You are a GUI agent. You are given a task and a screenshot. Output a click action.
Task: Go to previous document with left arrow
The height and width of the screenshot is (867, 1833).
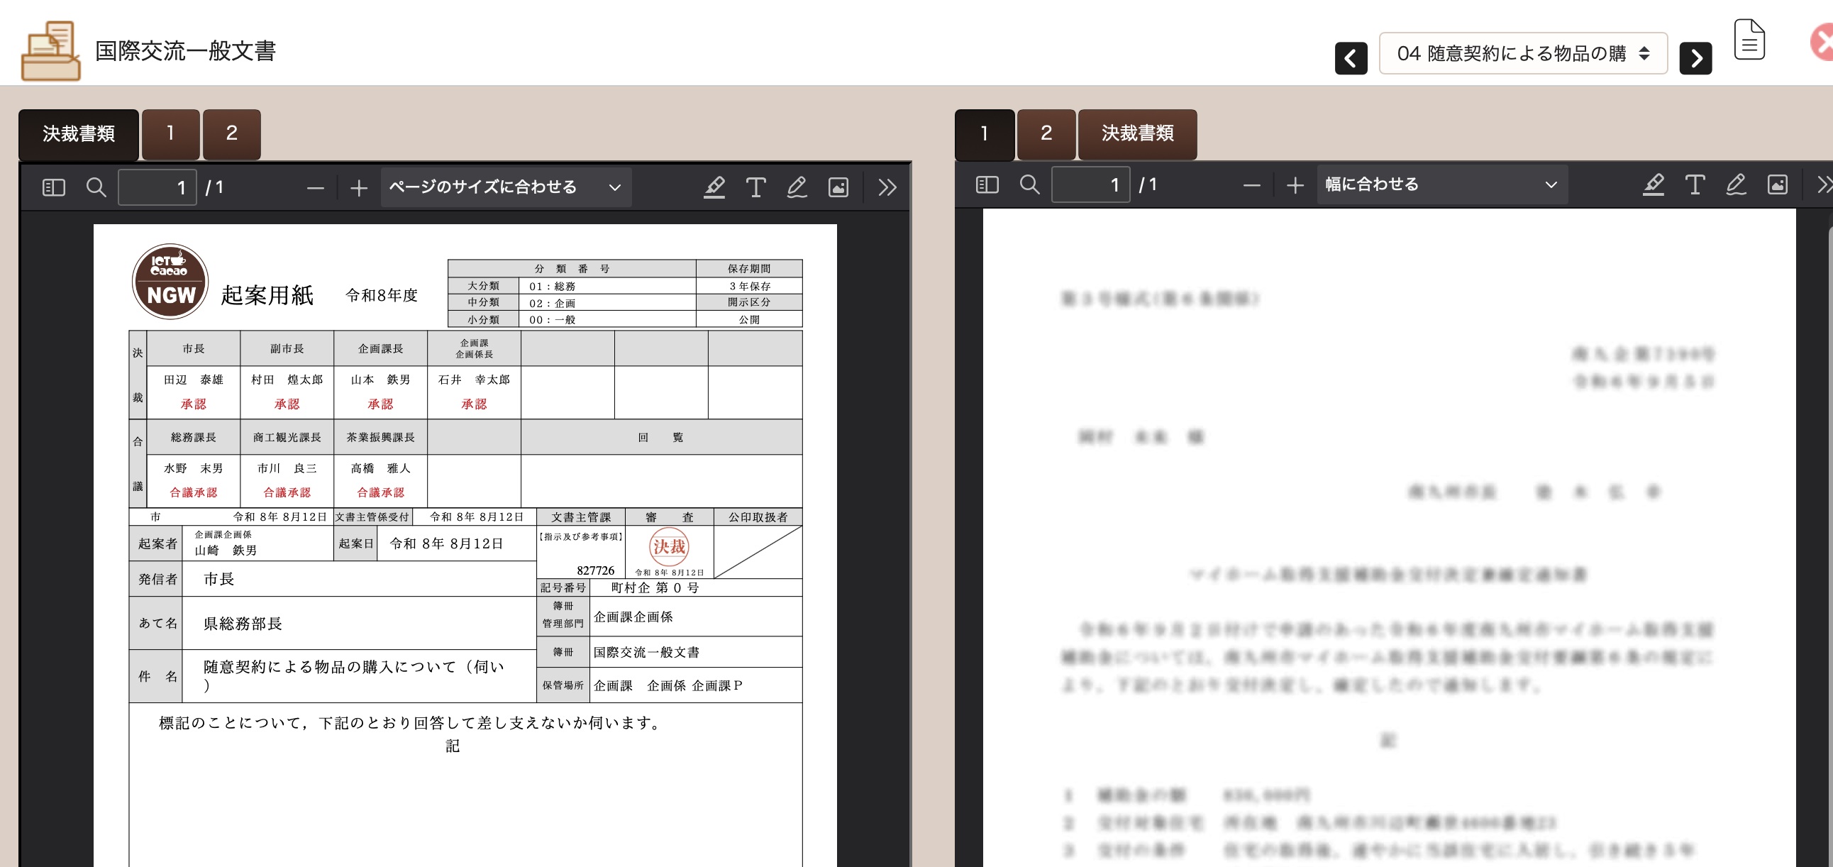pos(1351,57)
